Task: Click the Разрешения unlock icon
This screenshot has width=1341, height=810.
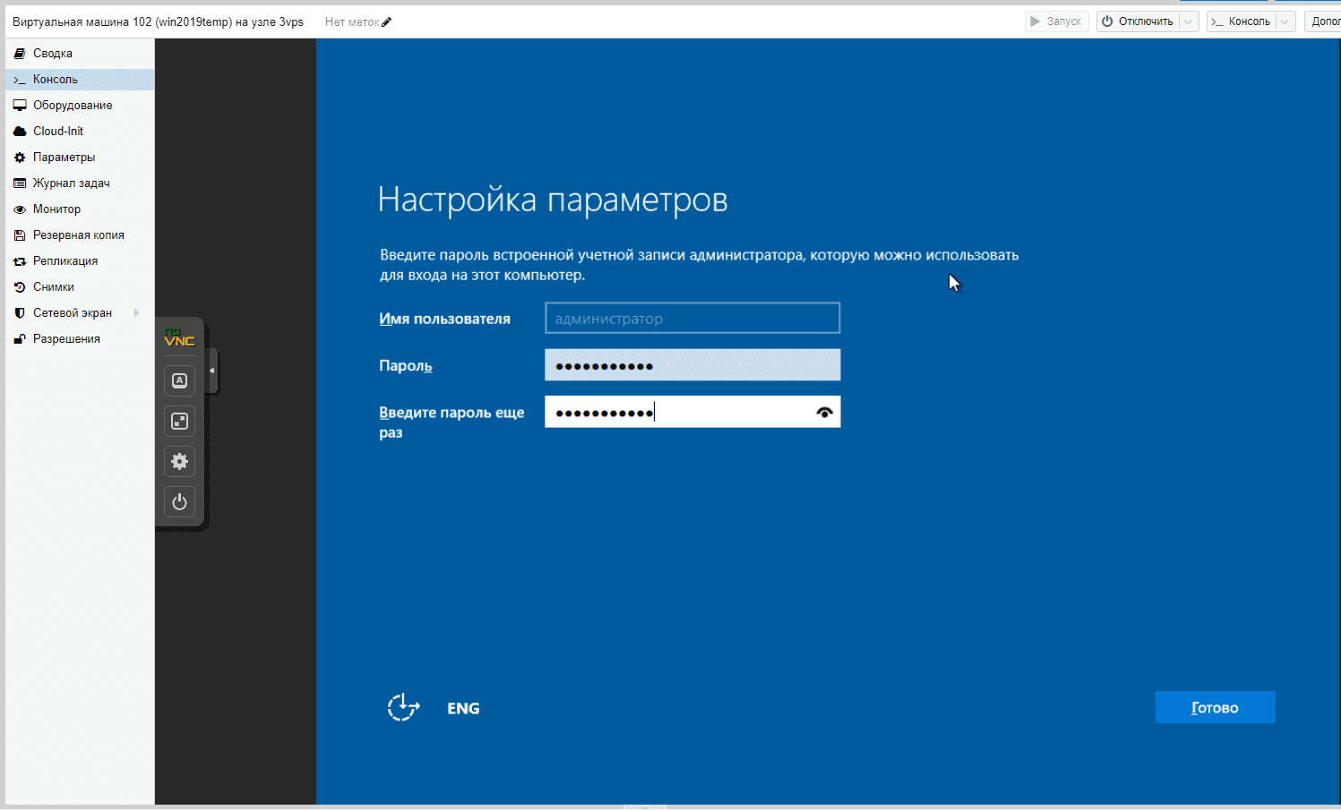Action: (20, 339)
